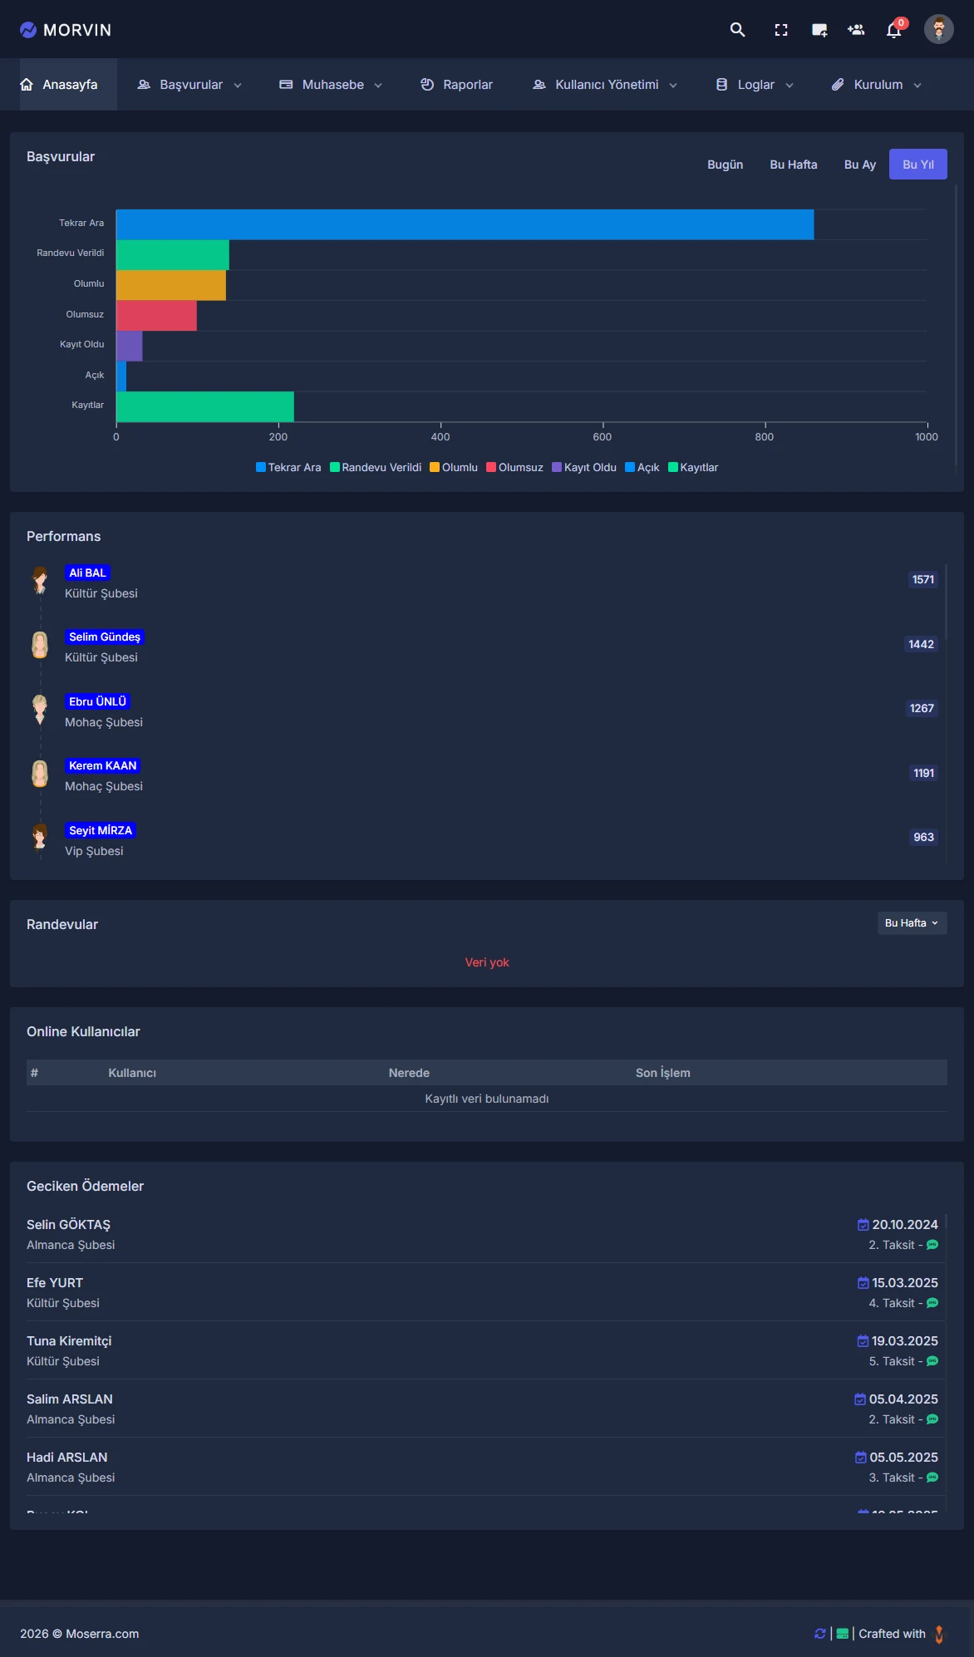Toggle Açık legend series
This screenshot has height=1657, width=974.
642,467
